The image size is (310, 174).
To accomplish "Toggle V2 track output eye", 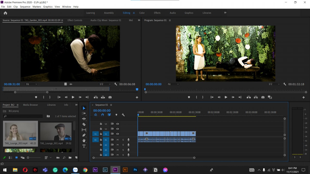I will click(x=118, y=129).
